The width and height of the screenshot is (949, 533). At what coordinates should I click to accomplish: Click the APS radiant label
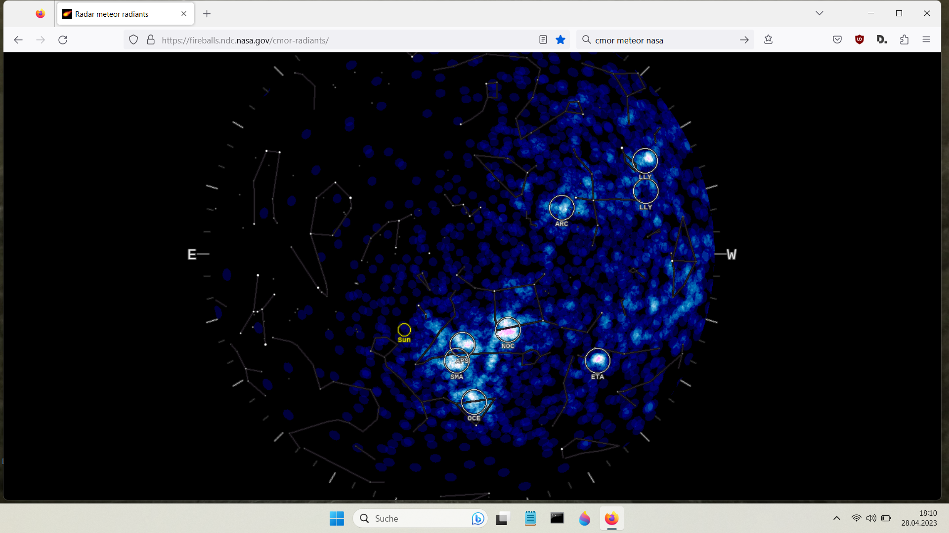tap(462, 361)
